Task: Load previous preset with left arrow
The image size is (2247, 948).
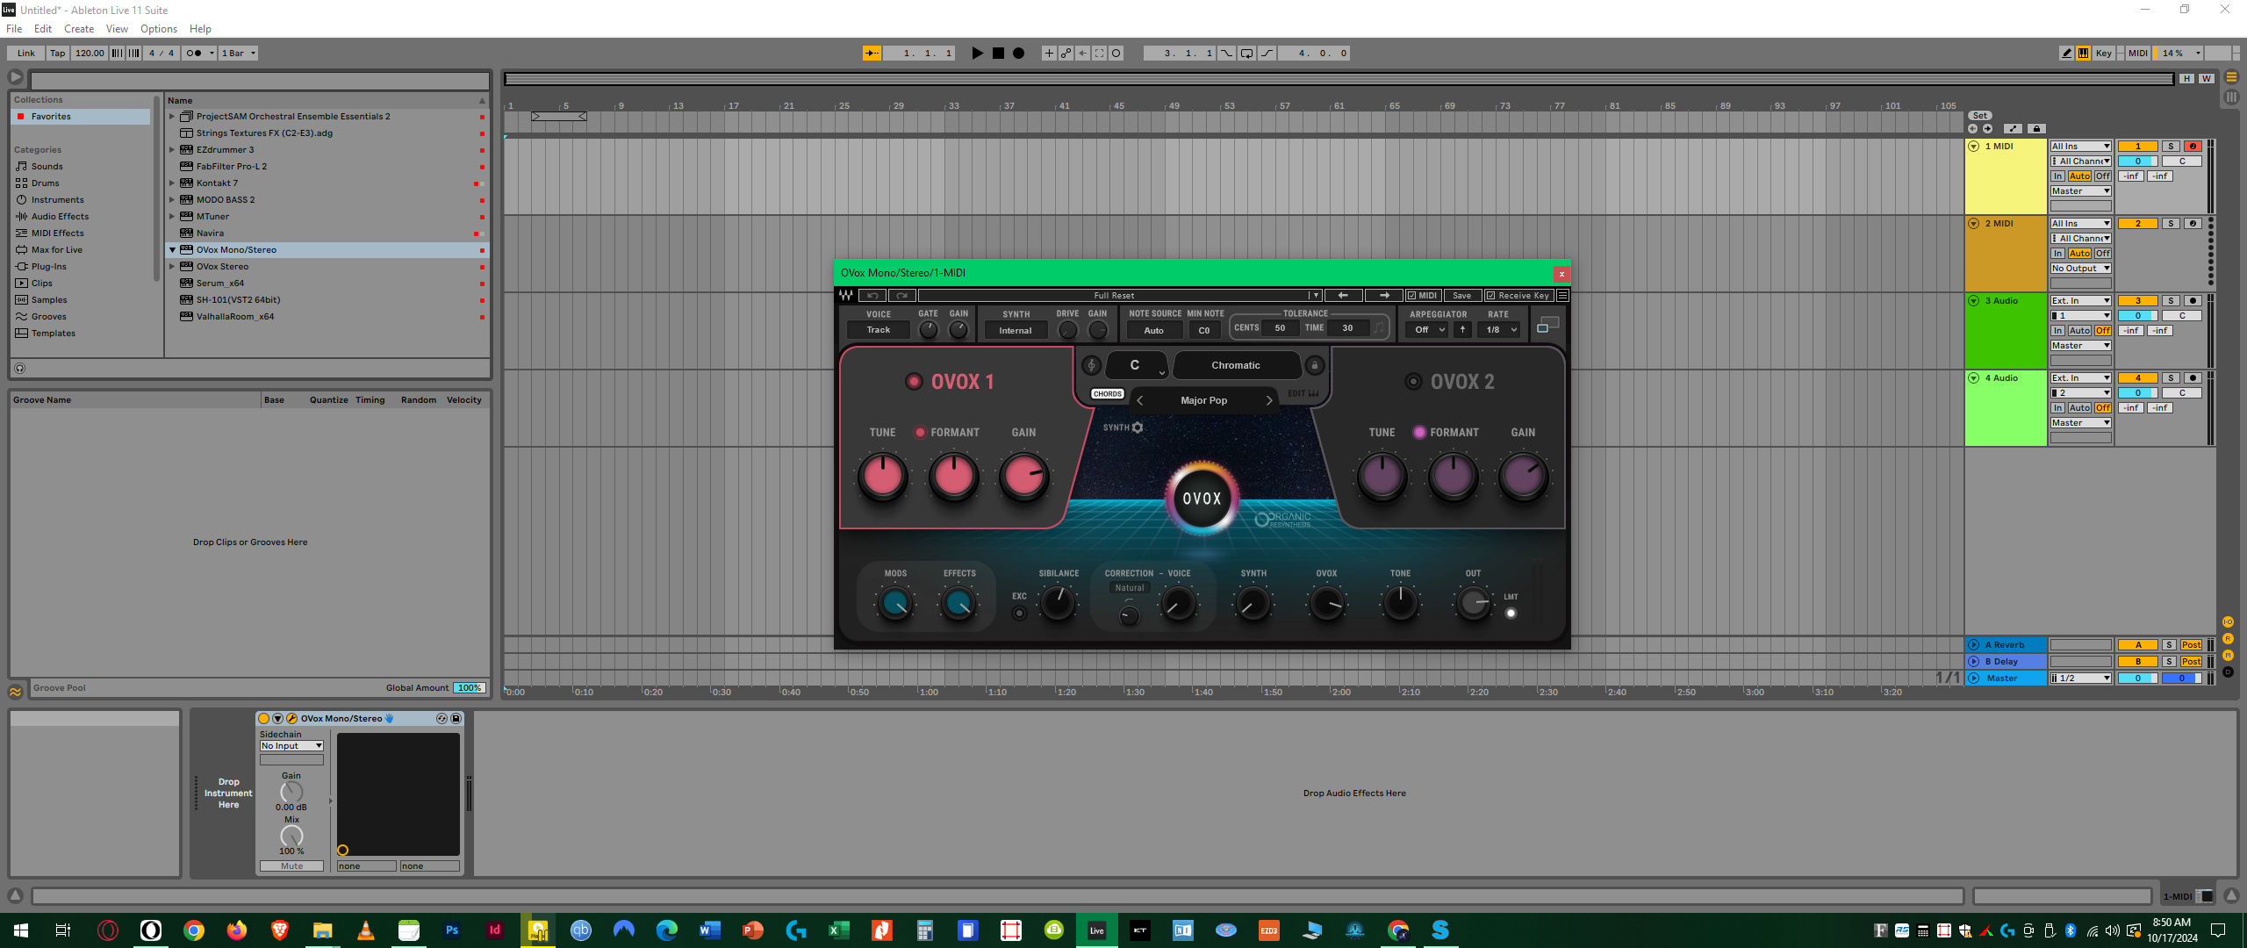Action: pyautogui.click(x=1343, y=296)
